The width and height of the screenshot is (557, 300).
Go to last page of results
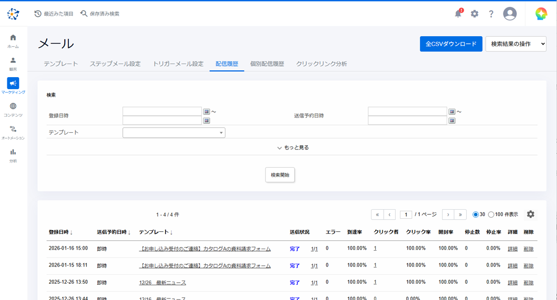[x=460, y=215]
